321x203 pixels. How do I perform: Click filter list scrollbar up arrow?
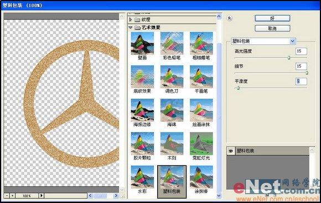click(x=219, y=17)
